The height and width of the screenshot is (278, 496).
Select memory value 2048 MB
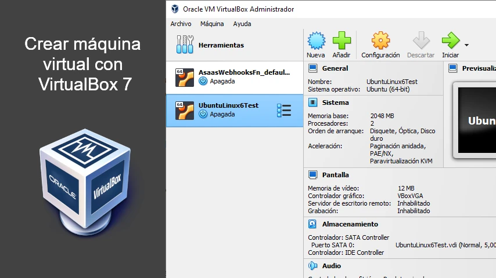point(382,116)
